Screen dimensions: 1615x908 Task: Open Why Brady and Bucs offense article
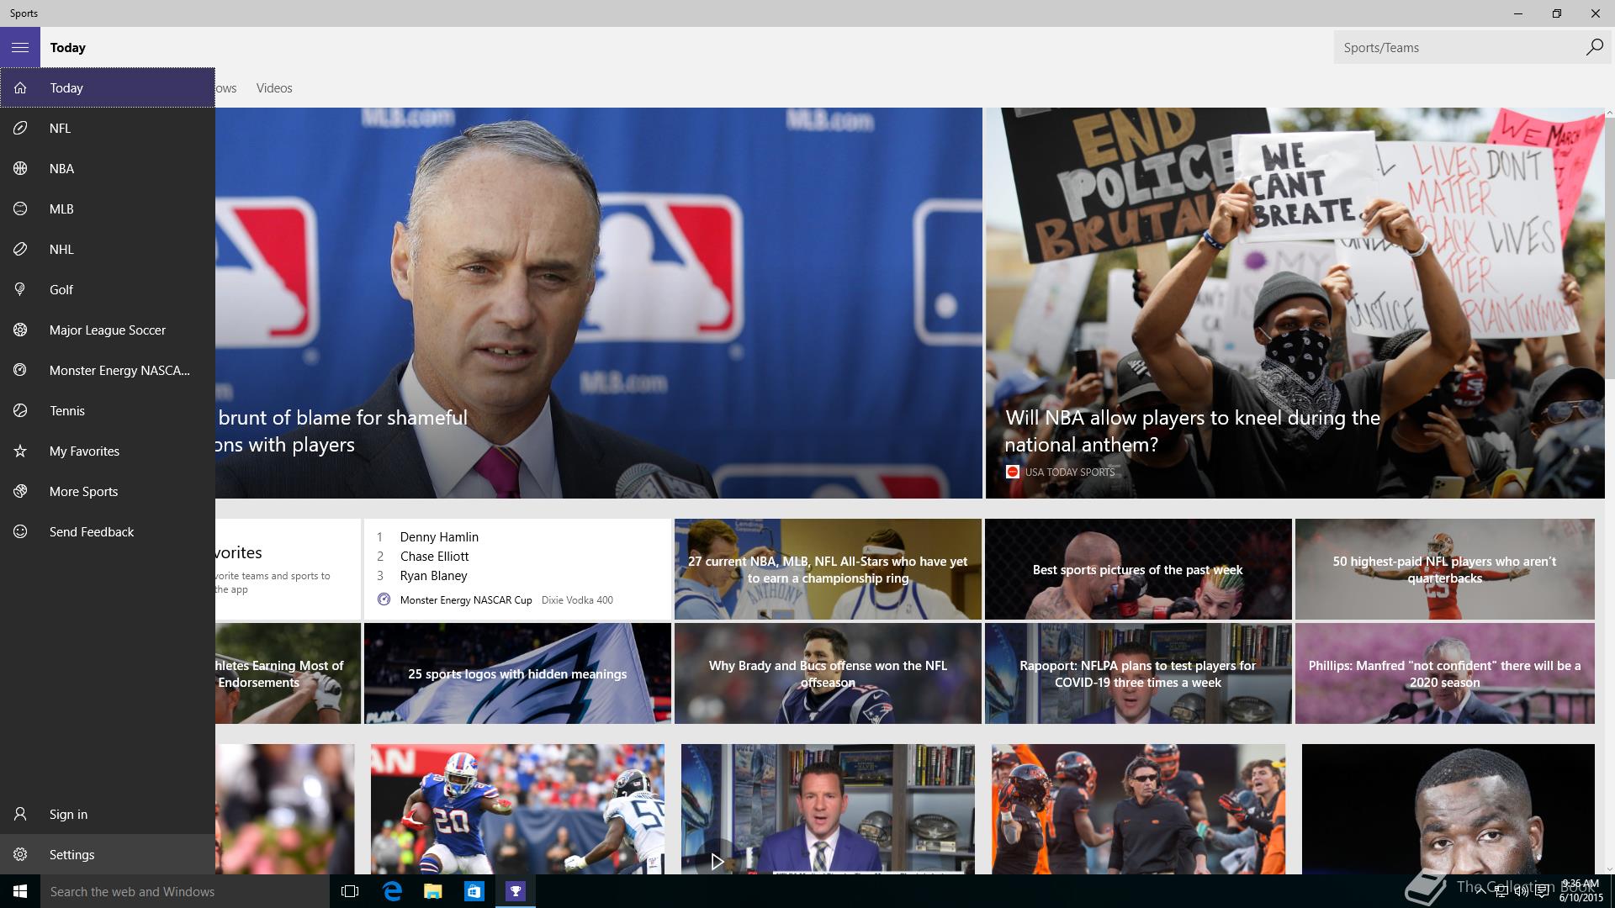tap(828, 673)
